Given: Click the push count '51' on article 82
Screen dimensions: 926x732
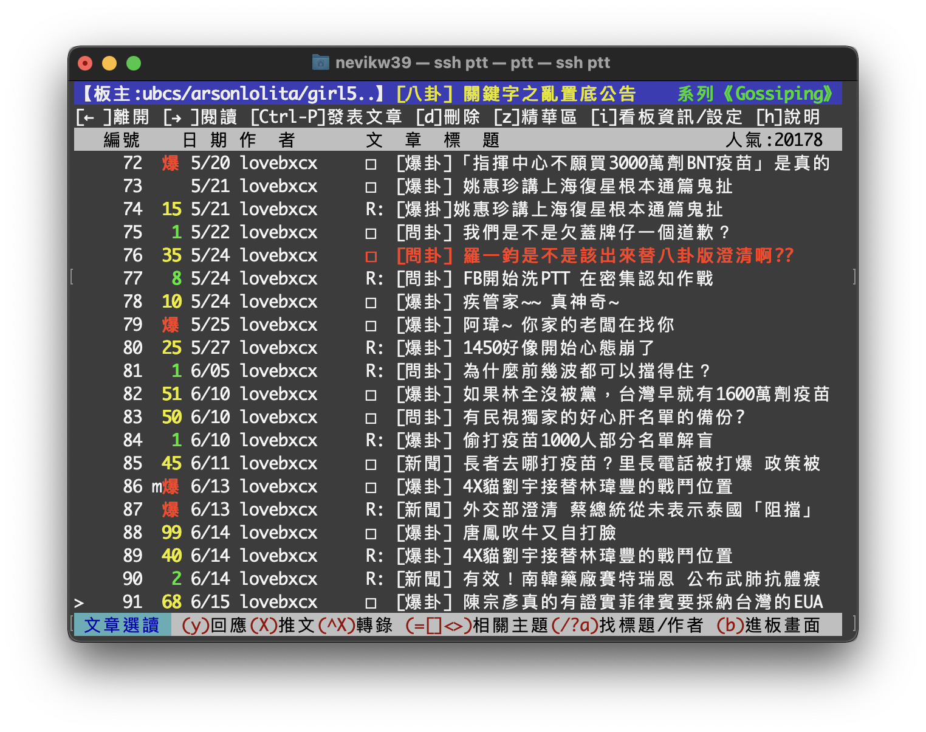Looking at the screenshot, I should click(x=171, y=394).
